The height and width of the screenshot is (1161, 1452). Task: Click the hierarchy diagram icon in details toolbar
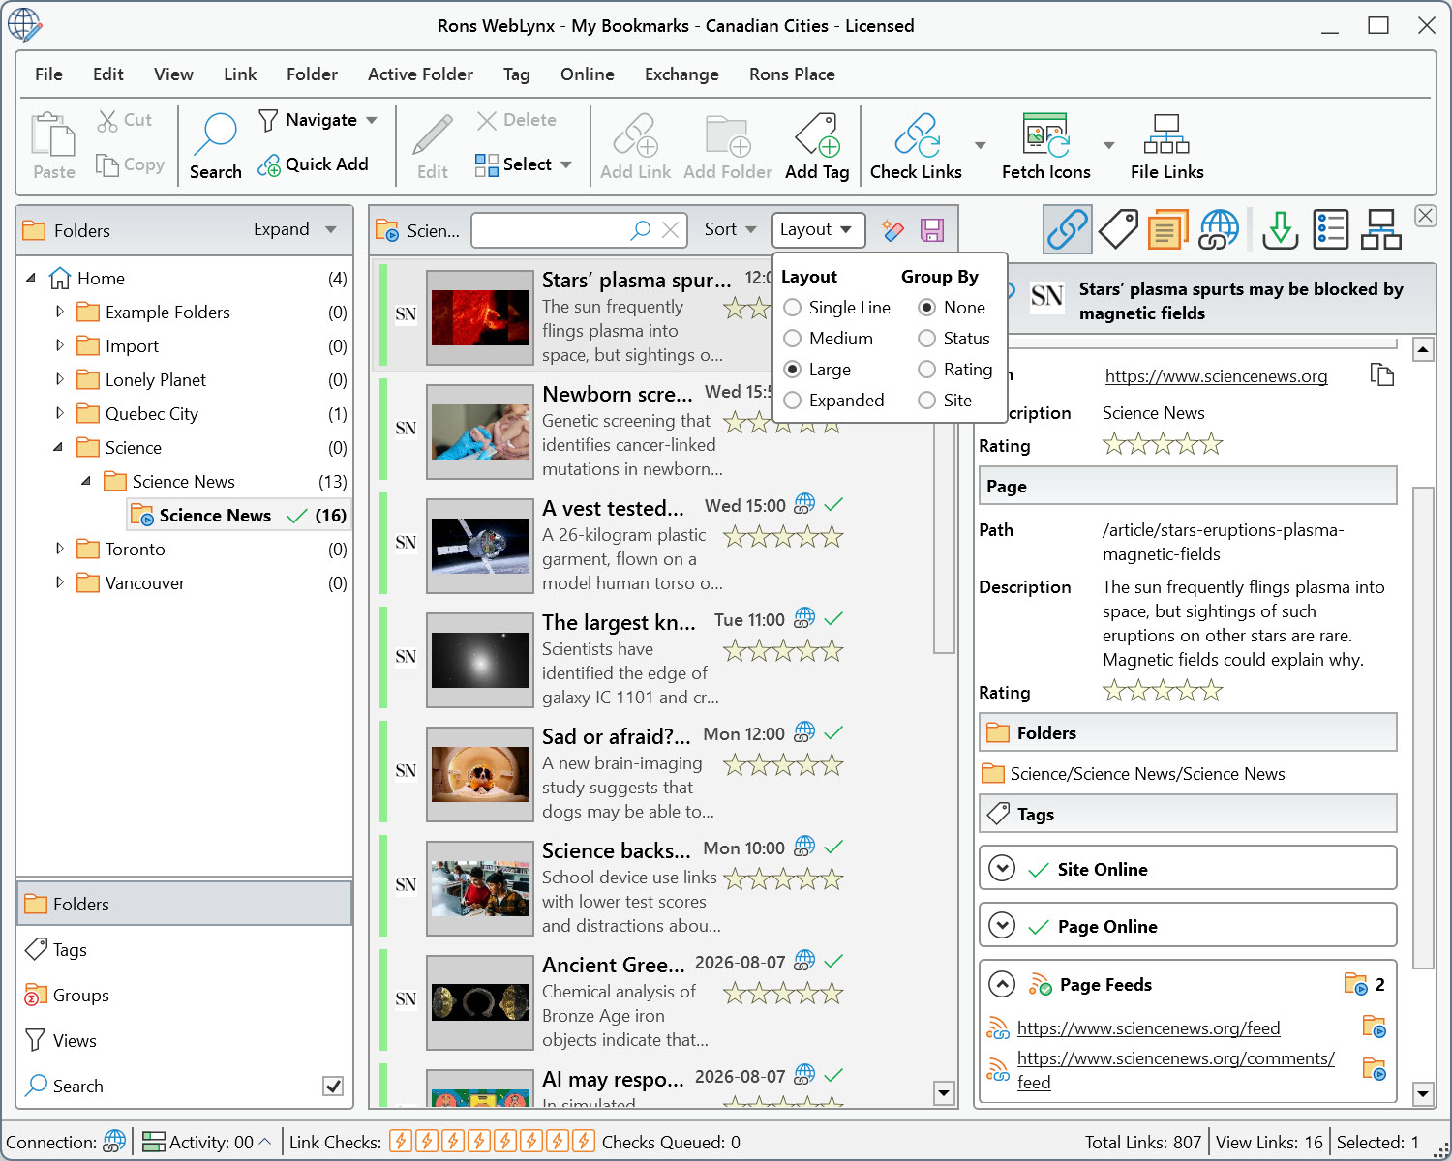tap(1381, 229)
